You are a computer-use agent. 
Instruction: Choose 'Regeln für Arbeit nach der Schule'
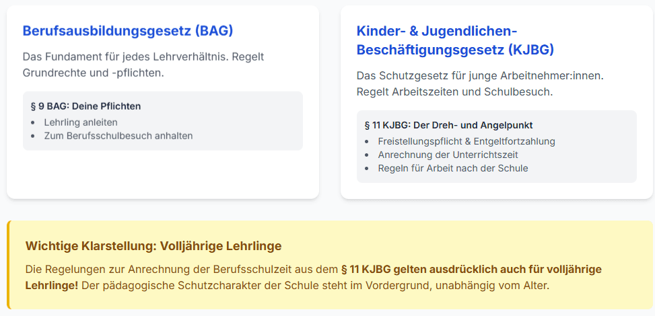click(453, 168)
